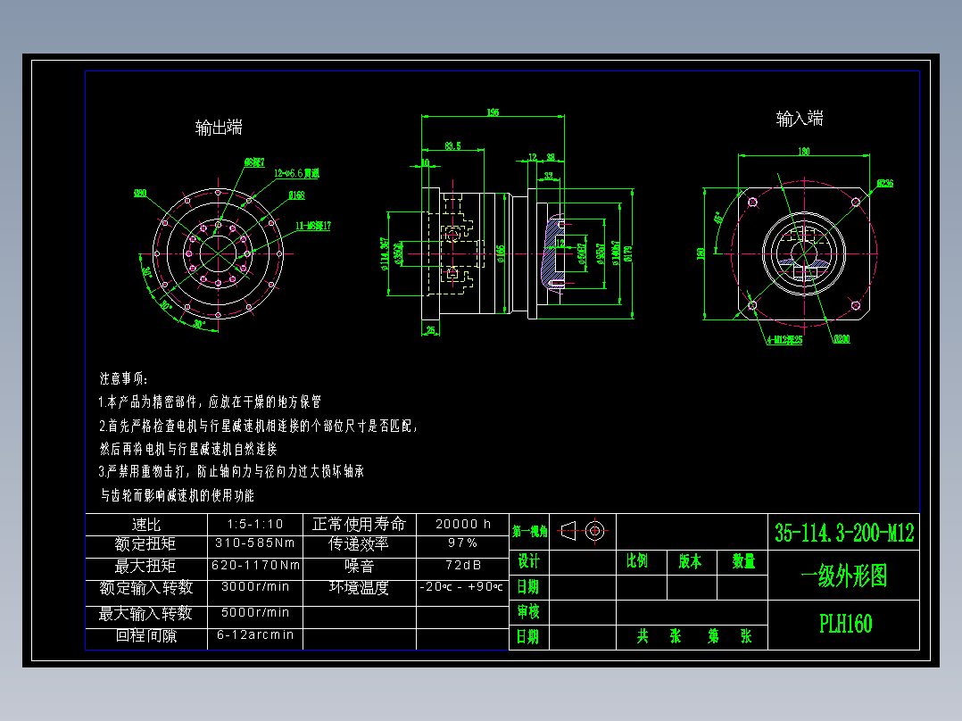Select the 输入端 view label

pyautogui.click(x=799, y=117)
